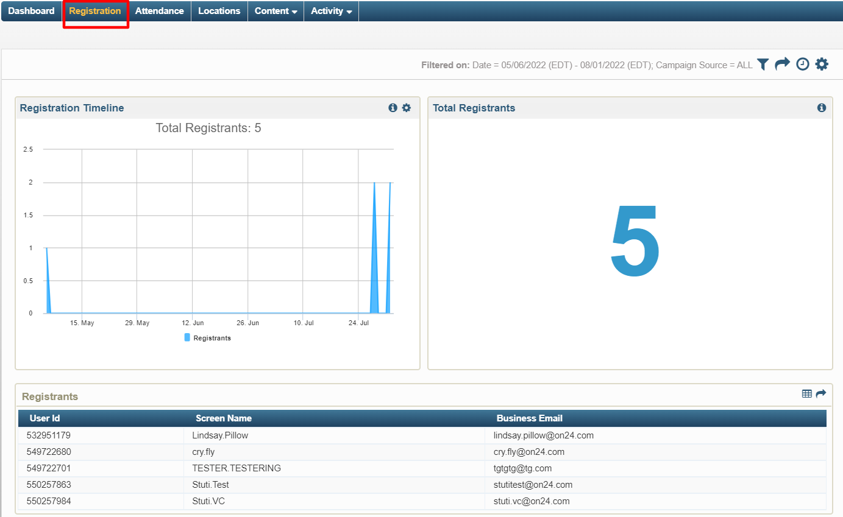Sort by Business Email column header

pos(530,418)
